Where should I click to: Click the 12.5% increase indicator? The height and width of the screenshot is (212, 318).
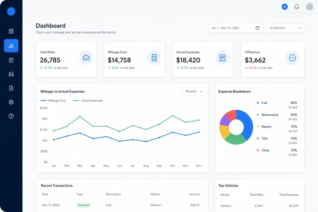coord(46,68)
